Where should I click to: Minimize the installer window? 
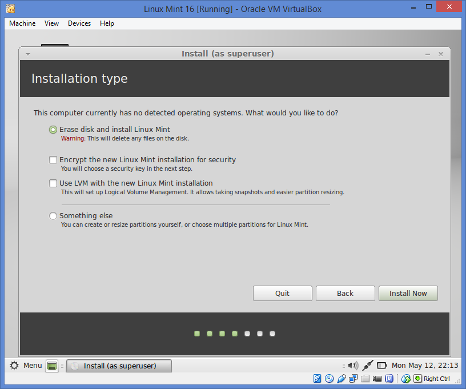(x=428, y=54)
